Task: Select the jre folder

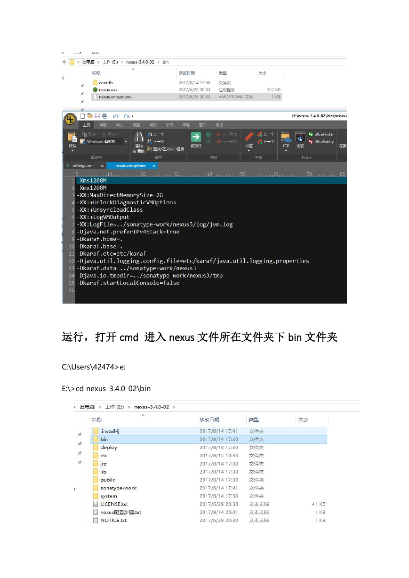Action: tap(104, 464)
